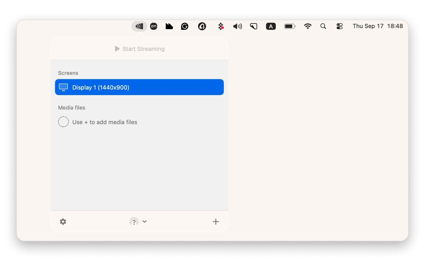This screenshot has height=263, width=425.
Task: Open the volume control in menu bar
Action: [238, 26]
